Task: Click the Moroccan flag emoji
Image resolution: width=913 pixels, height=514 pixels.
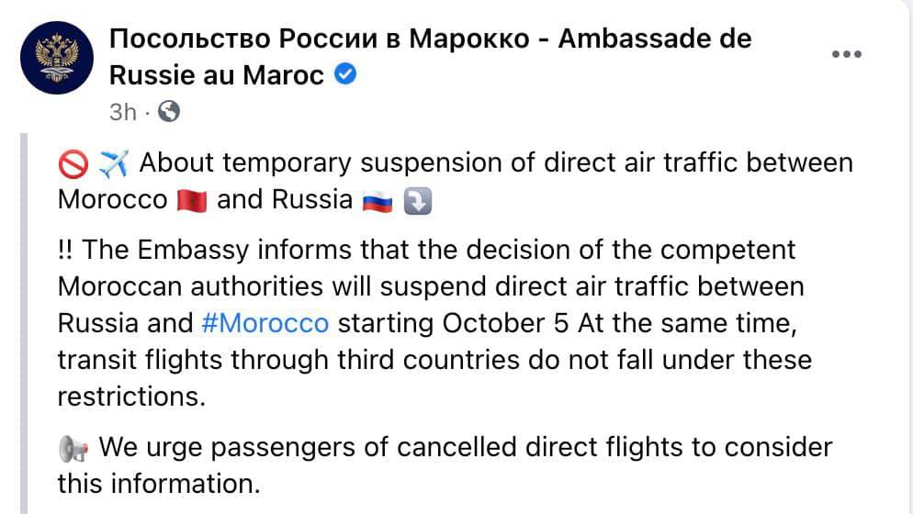Action: (192, 201)
